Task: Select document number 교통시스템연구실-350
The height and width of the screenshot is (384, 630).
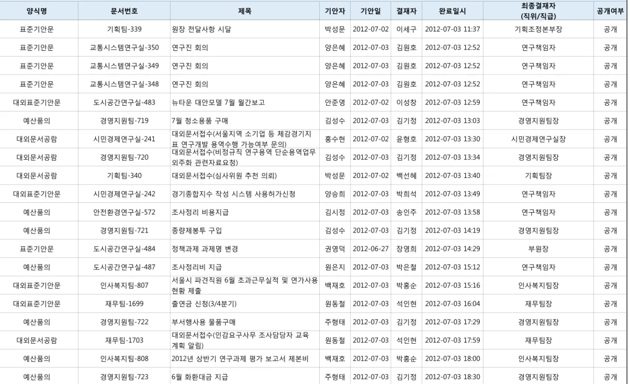Action: pyautogui.click(x=124, y=48)
